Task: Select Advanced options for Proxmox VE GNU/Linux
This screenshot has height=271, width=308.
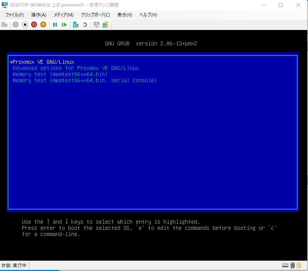Action: 76,68
